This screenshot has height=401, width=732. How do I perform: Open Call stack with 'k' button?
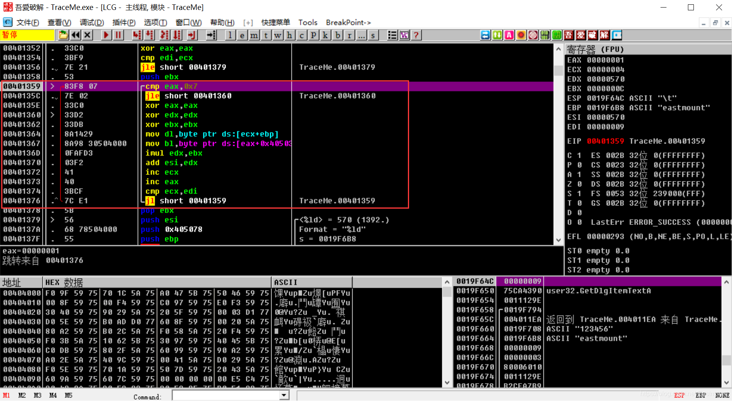point(325,35)
